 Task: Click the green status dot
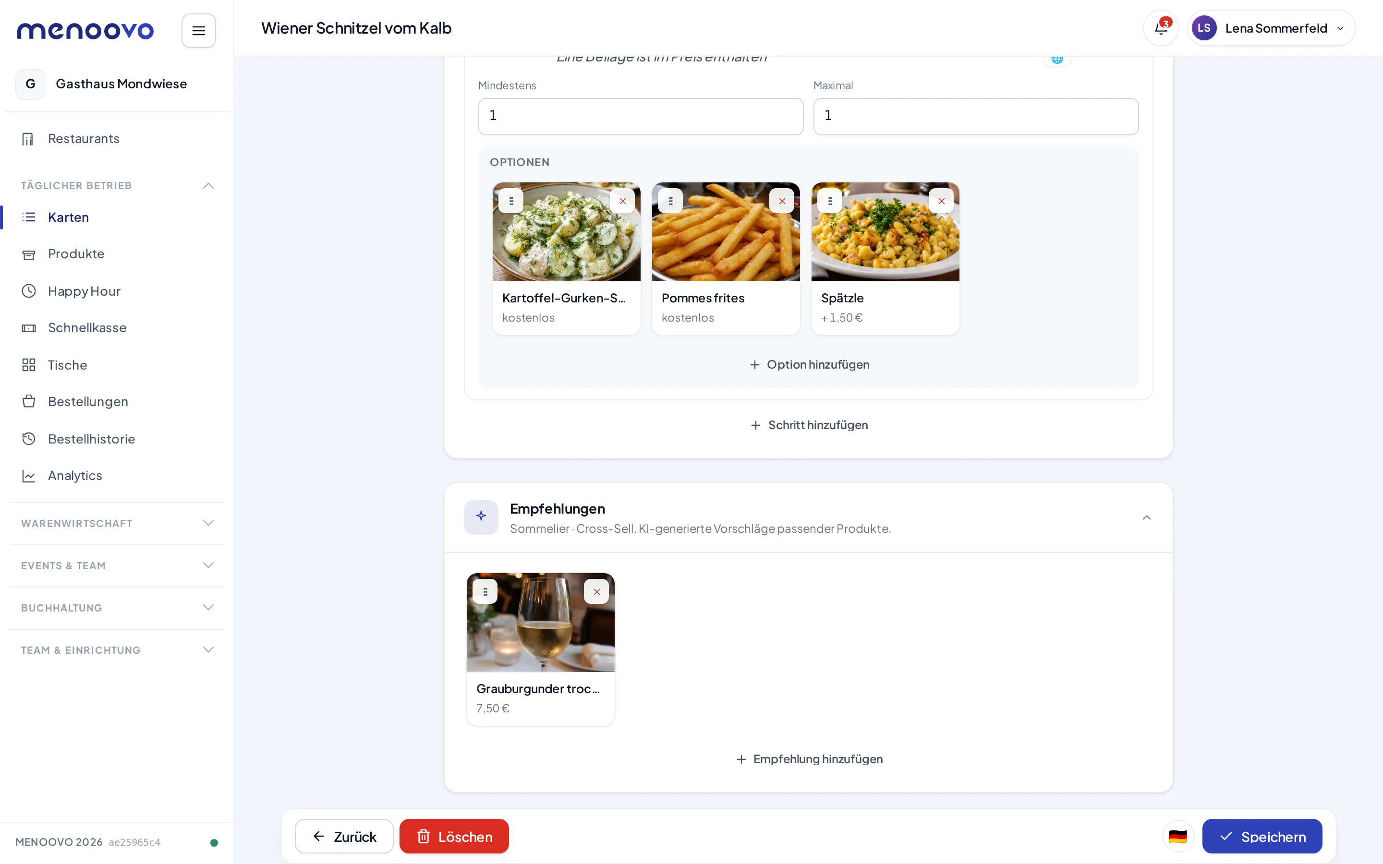tap(214, 842)
